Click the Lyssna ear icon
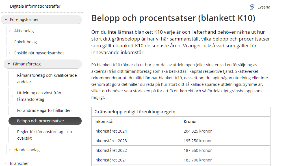 pos(252,7)
